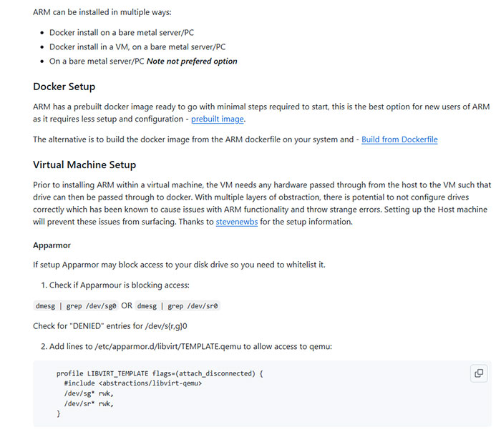This screenshot has height=432, width=501.
Task: Click the copy code block icon
Action: click(x=479, y=373)
